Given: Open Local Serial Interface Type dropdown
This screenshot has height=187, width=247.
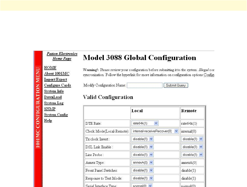Looking at the screenshot, I should (142, 185).
